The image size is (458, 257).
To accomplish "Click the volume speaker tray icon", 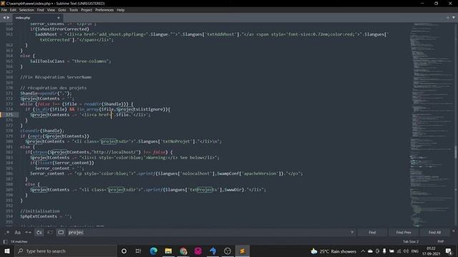I will coord(406,251).
